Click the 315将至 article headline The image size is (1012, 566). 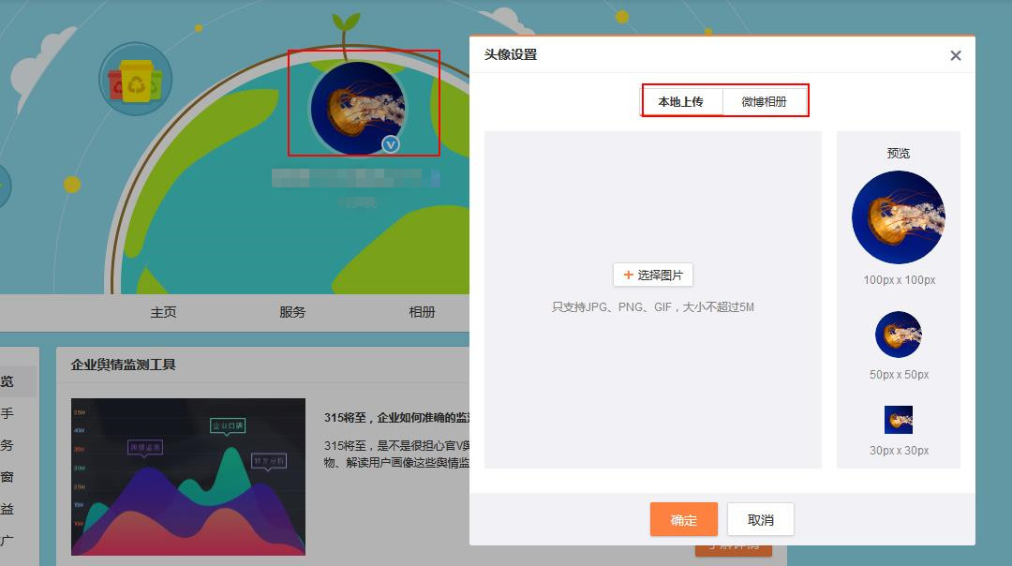click(x=397, y=418)
